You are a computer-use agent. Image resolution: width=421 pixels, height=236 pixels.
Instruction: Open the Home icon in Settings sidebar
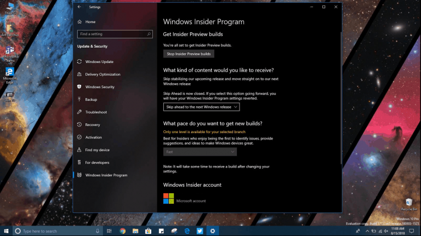pos(79,22)
